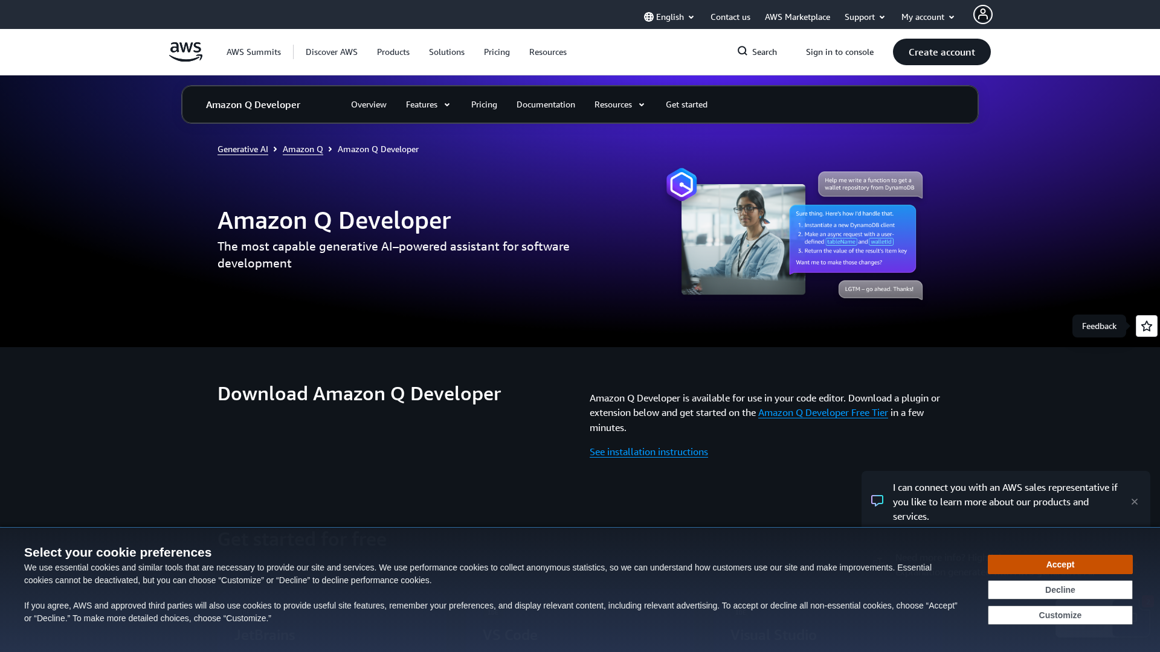The height and width of the screenshot is (652, 1160).
Task: Click the Create account button
Action: pyautogui.click(x=941, y=52)
